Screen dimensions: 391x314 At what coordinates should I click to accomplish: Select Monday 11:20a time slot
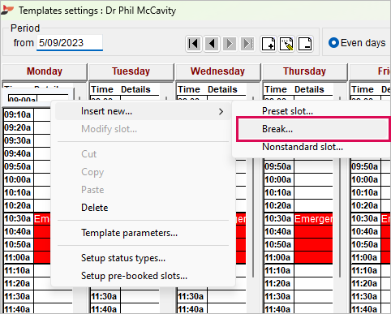tap(18, 283)
